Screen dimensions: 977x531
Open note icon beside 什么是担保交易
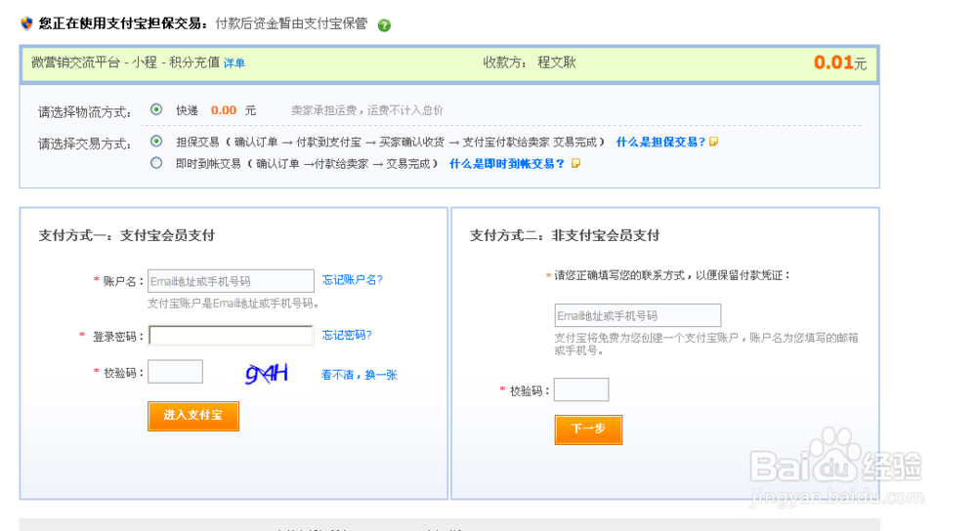(714, 142)
